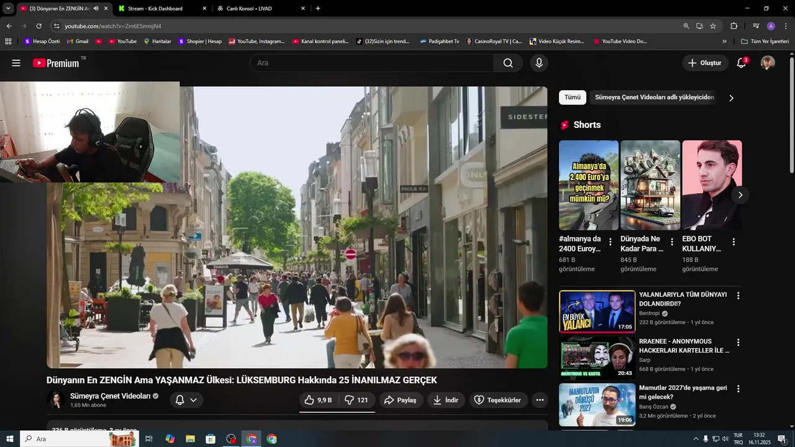Click Teşekkürler thanks button
Screen dimensions: 795x447
(498, 400)
